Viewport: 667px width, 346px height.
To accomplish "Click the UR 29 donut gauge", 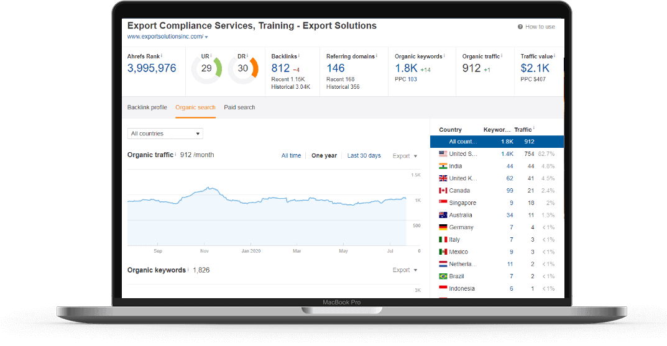I will 207,68.
